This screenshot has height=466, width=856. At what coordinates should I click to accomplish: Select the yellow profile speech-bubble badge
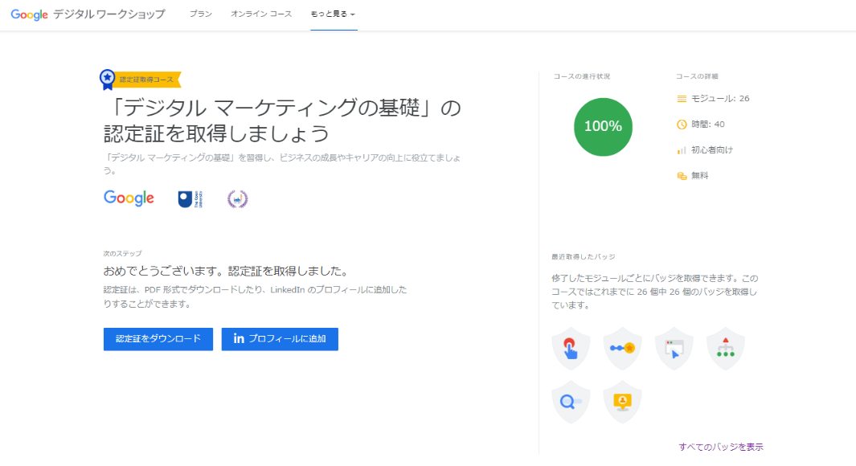622,400
